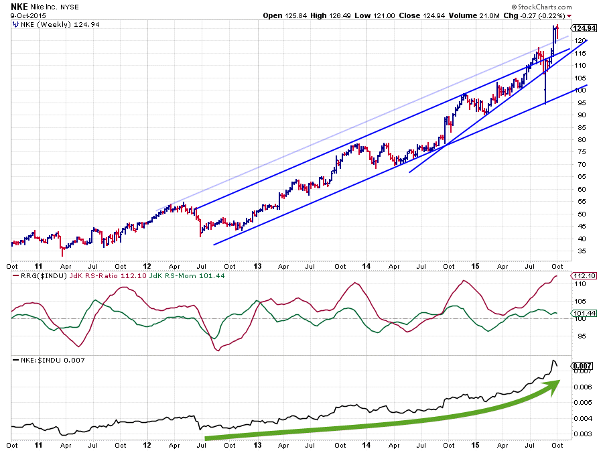The height and width of the screenshot is (451, 603).
Task: Click the 40 label on the price axis
Action: coord(582,239)
